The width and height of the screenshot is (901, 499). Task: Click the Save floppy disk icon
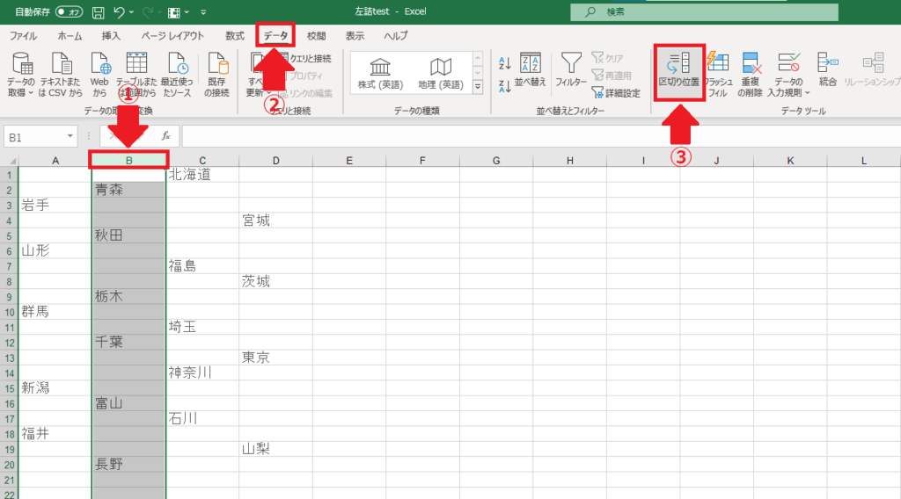coord(99,12)
